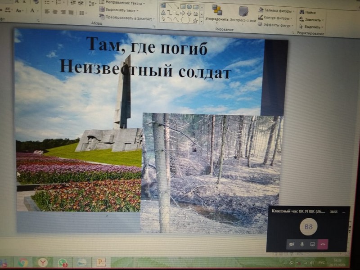Click the Найти button
This screenshot has height=270, width=360.
pyautogui.click(x=307, y=12)
